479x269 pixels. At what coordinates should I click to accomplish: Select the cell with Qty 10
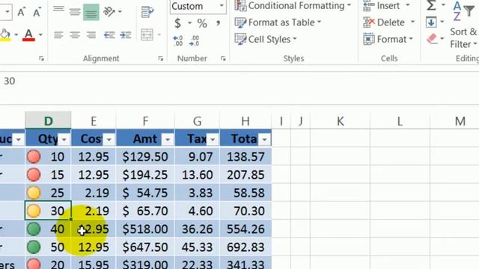click(48, 157)
